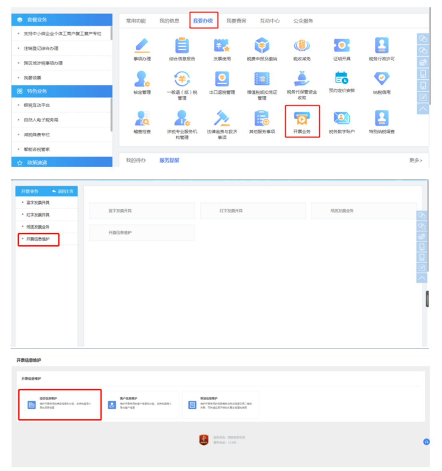Screen dimensions: 442x471
Task: Click the 出口退税管理 icon
Action: pyautogui.click(x=222, y=79)
